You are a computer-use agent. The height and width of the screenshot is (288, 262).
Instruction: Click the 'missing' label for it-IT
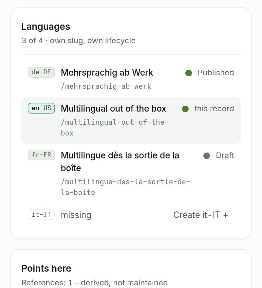click(76, 215)
